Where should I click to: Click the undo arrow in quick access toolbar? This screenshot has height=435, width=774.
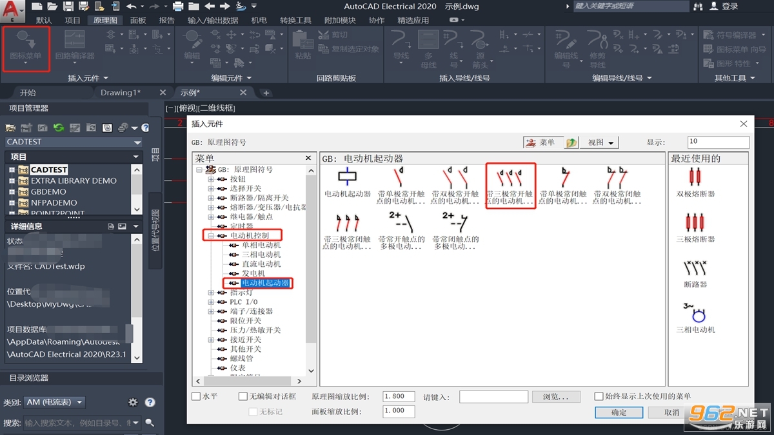pyautogui.click(x=132, y=6)
